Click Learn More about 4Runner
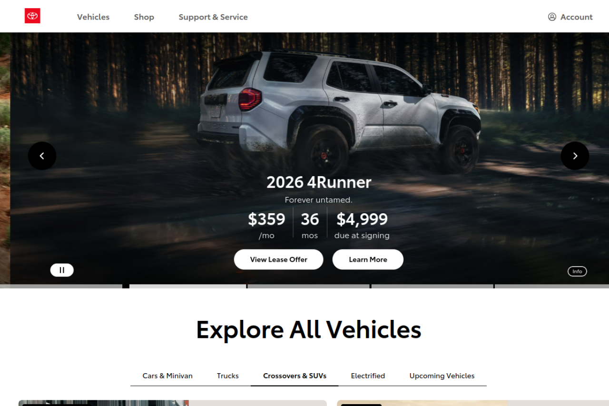This screenshot has height=406, width=609. (368, 259)
